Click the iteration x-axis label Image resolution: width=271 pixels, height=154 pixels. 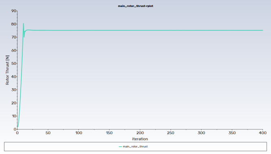pyautogui.click(x=140, y=139)
